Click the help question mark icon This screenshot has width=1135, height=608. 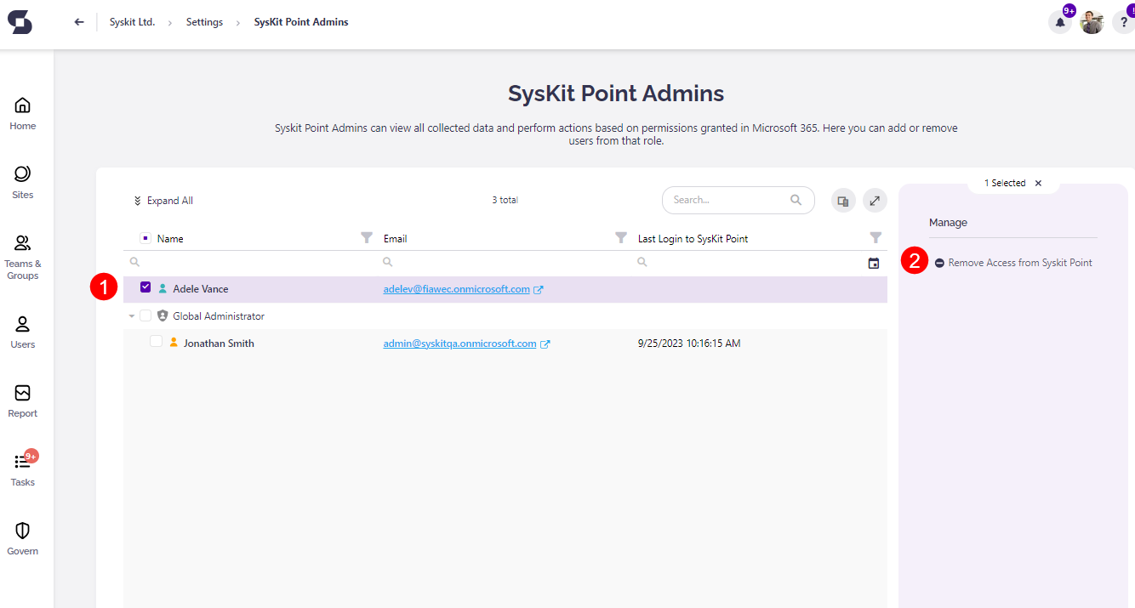tap(1123, 23)
